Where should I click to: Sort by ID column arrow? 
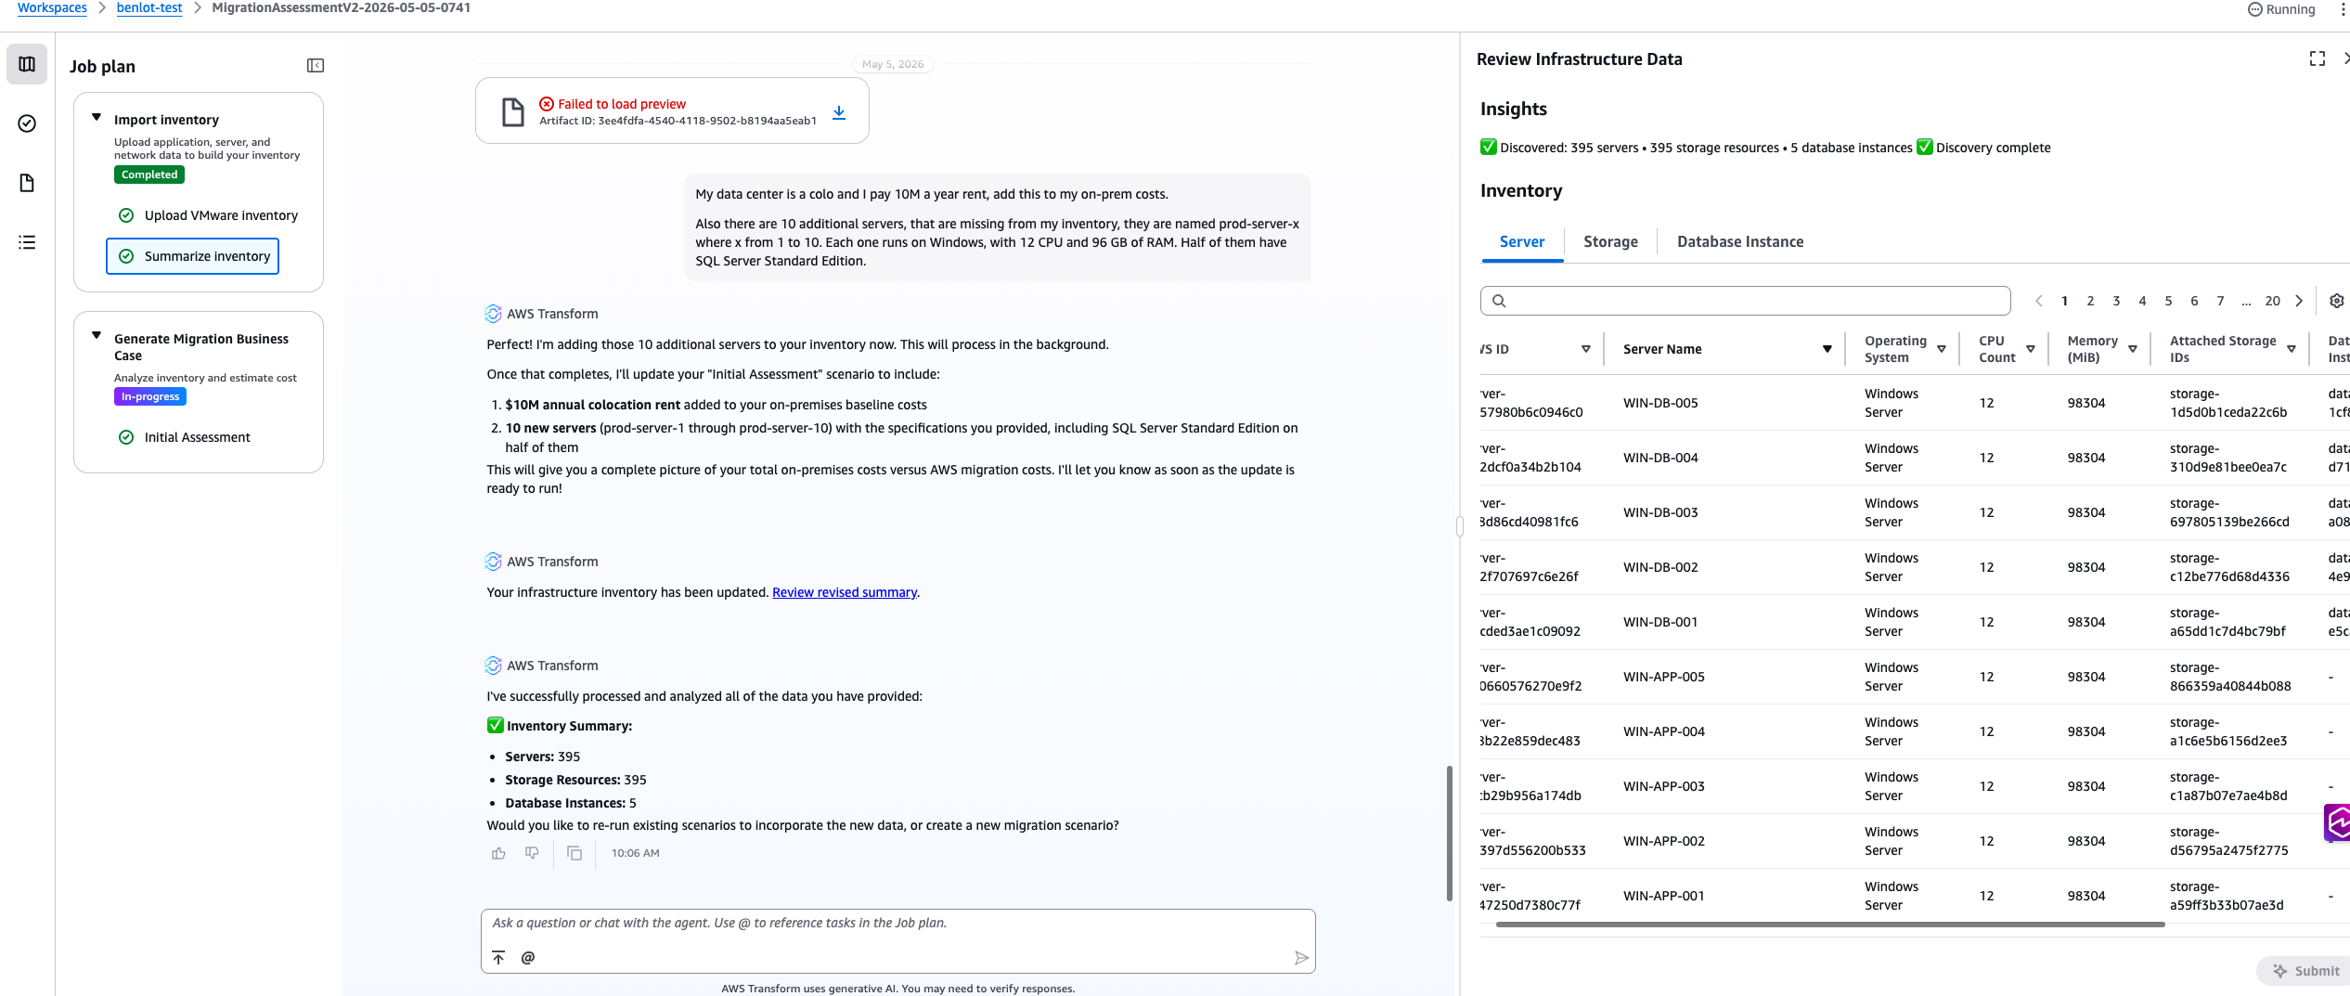pyautogui.click(x=1586, y=349)
